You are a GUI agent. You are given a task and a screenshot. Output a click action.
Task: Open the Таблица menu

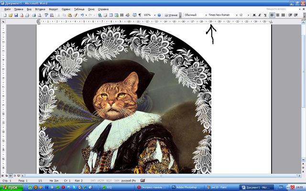coord(79,9)
